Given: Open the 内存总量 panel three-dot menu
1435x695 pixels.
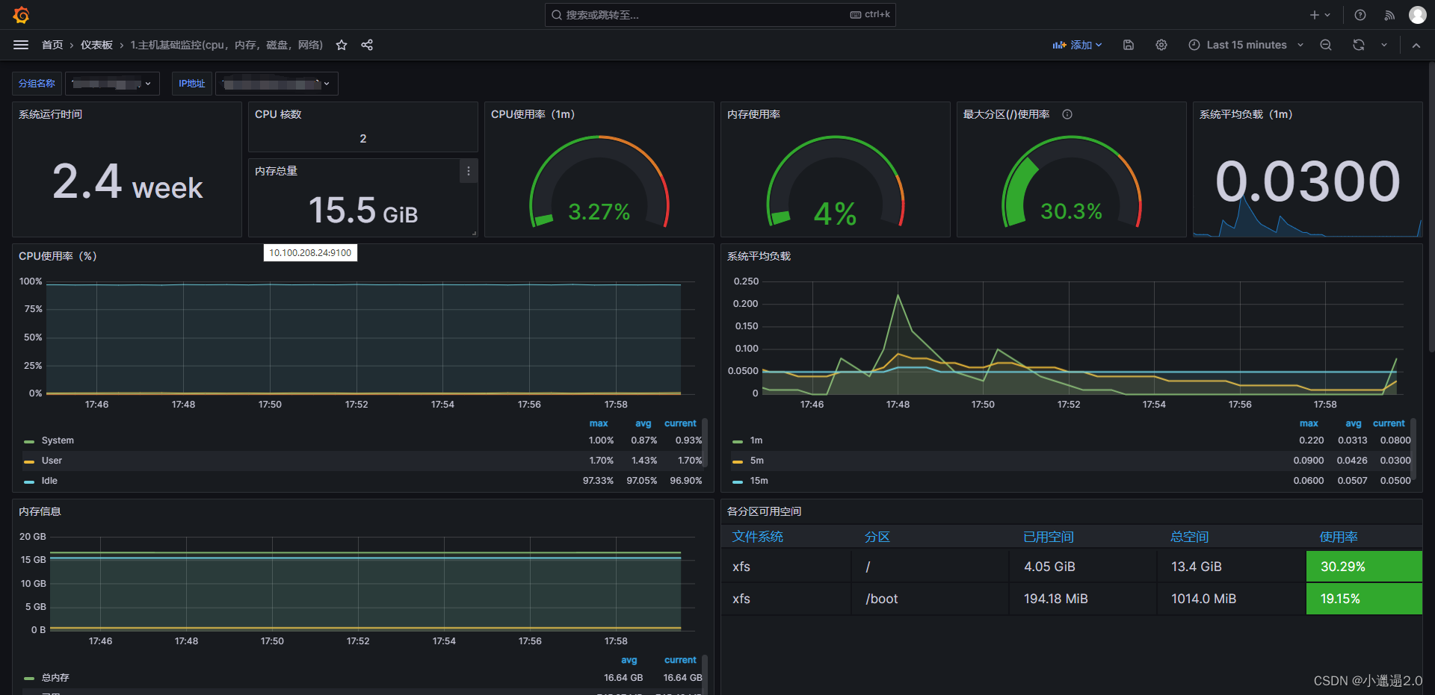Looking at the screenshot, I should click(469, 171).
